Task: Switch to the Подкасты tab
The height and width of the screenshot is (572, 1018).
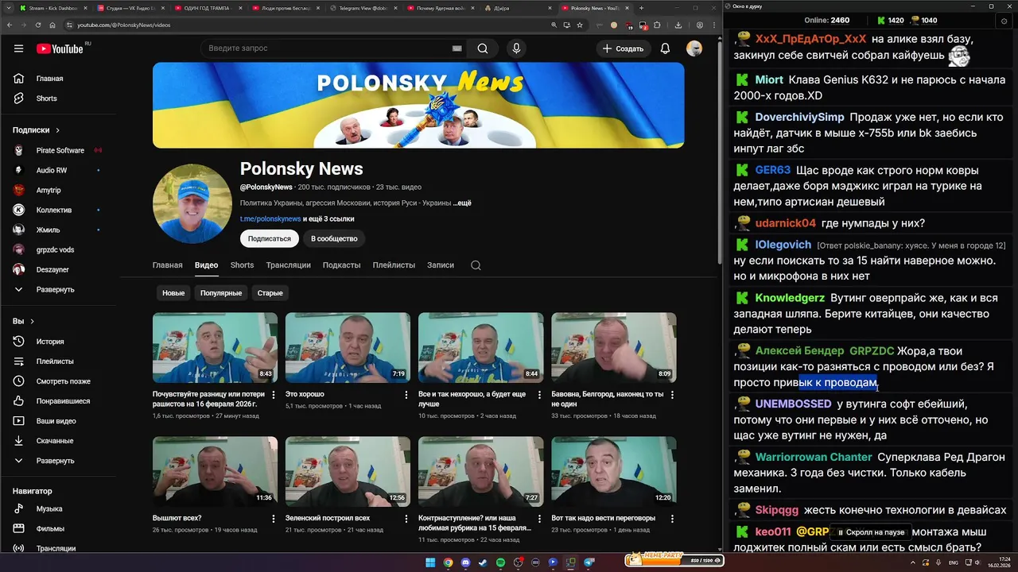Action: 341,265
